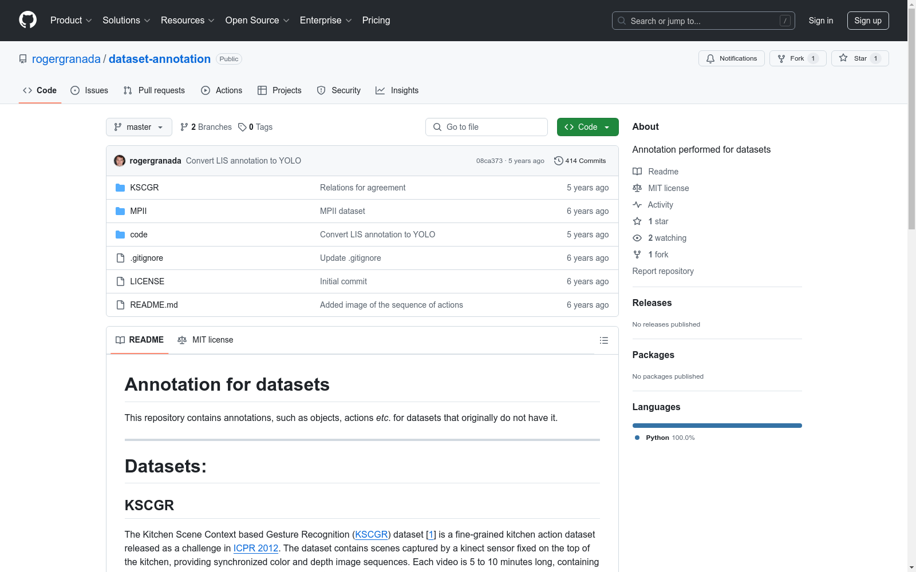Open the Security tab
This screenshot has height=572, width=916.
coord(339,90)
